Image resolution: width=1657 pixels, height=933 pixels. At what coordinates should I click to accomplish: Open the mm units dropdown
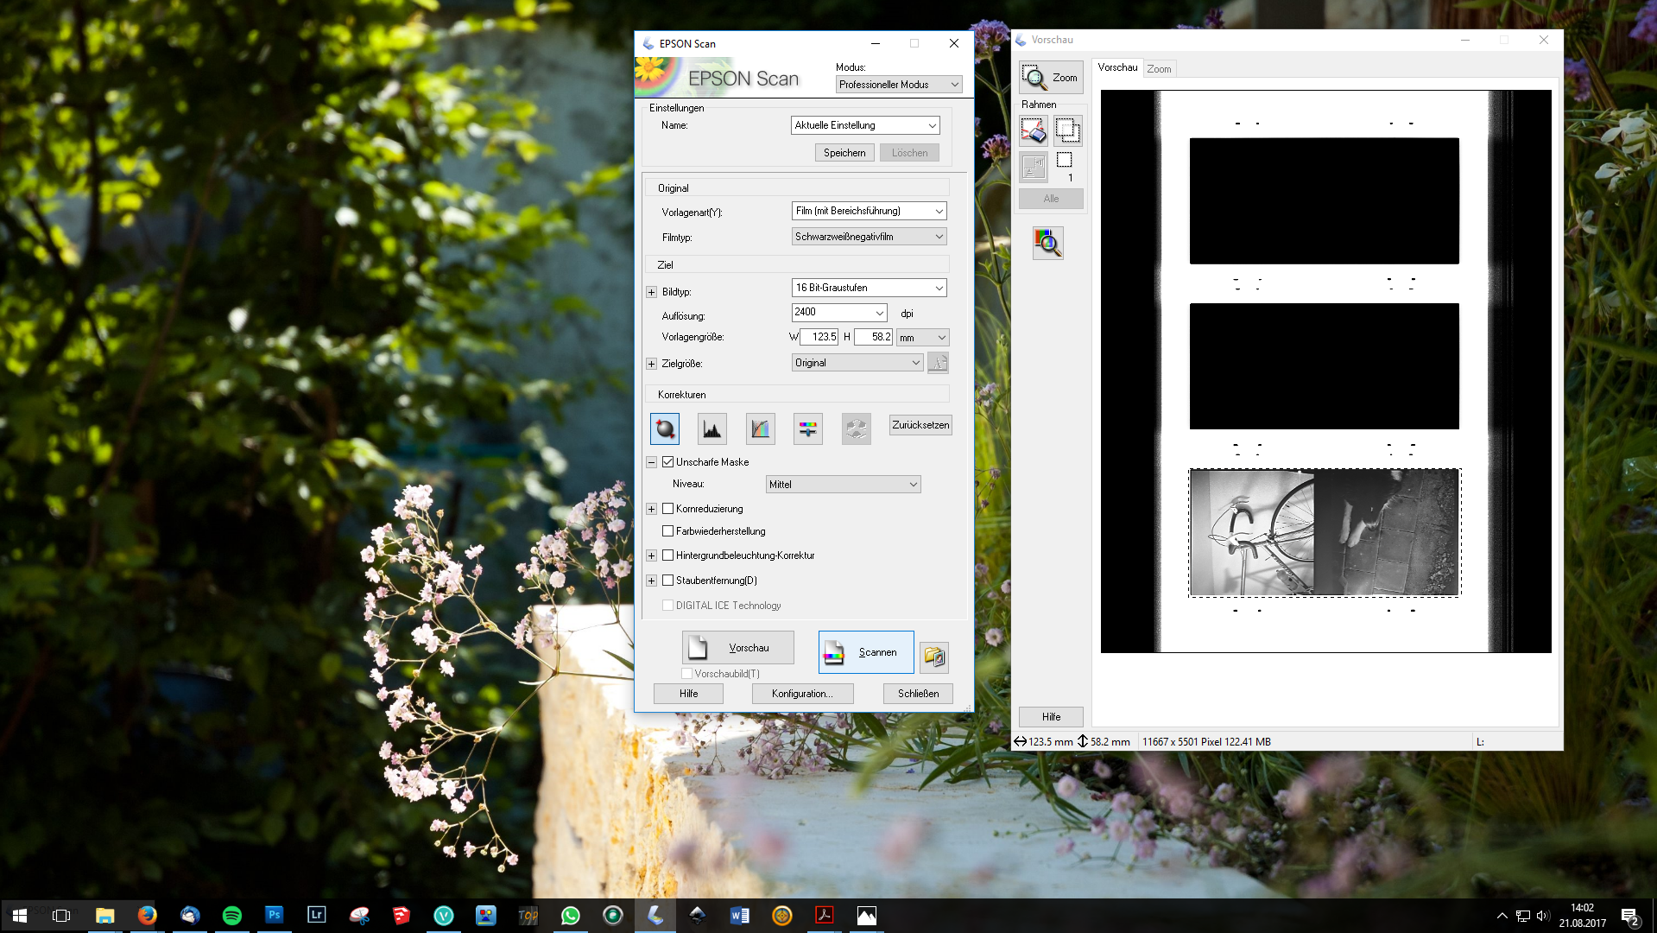pyautogui.click(x=922, y=338)
